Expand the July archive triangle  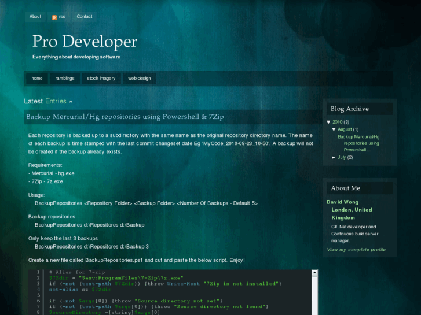(x=334, y=157)
